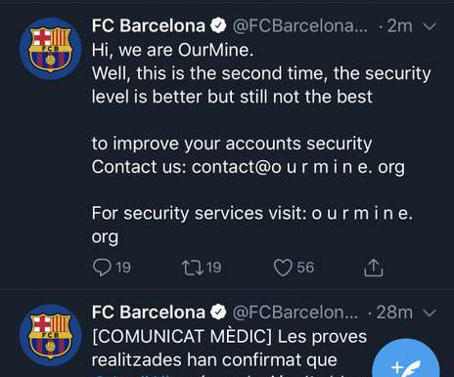Expand options chevron on 2m tweet
Viewport: 454px width, 377px height.
[x=430, y=26]
